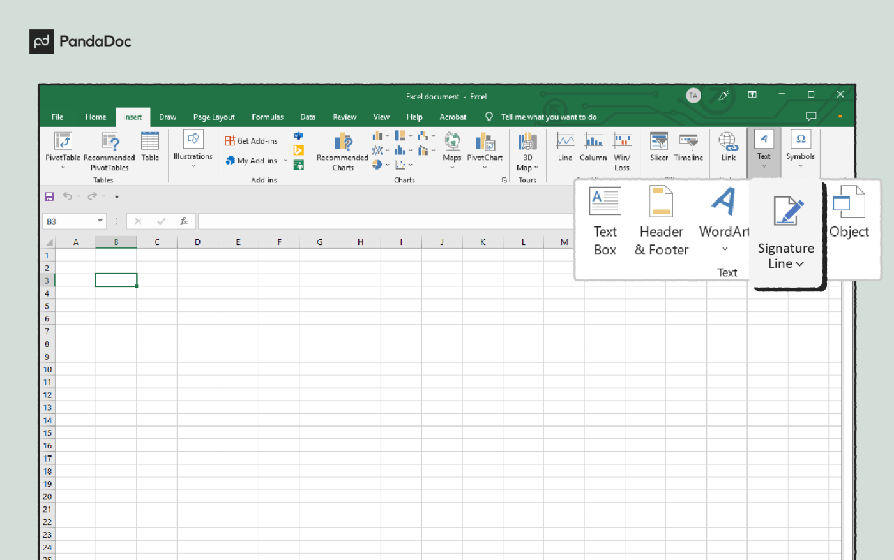
Task: Insert a PivotTable
Action: point(63,151)
